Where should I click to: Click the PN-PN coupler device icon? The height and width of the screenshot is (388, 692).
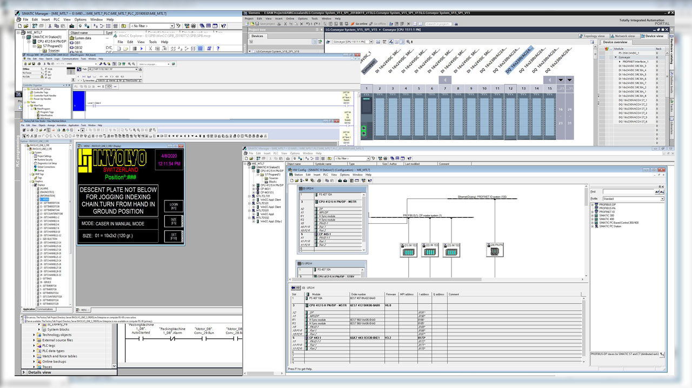pos(495,252)
